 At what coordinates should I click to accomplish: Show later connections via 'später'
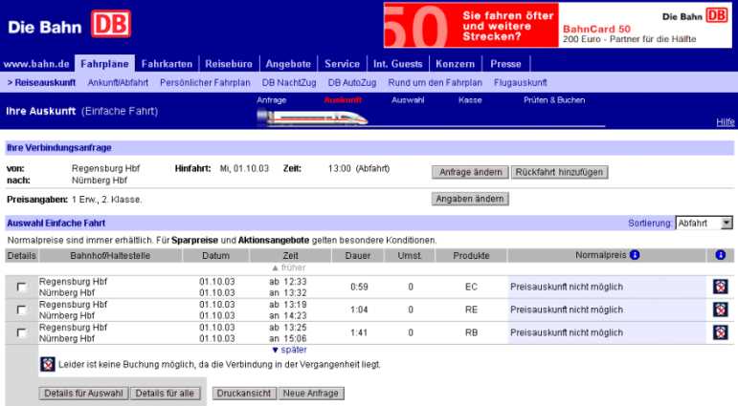point(289,350)
